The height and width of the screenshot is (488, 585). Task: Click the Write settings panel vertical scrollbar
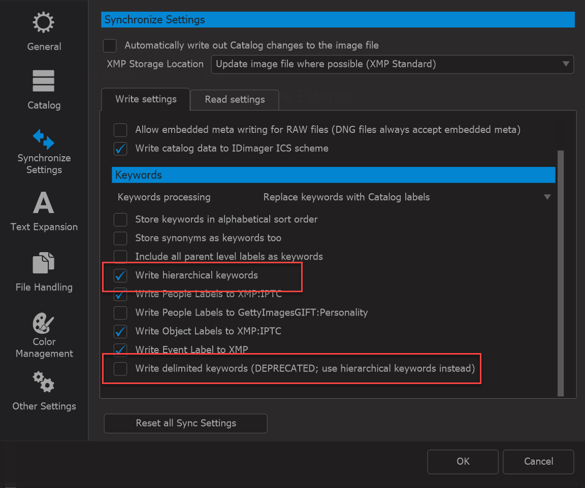[561, 273]
